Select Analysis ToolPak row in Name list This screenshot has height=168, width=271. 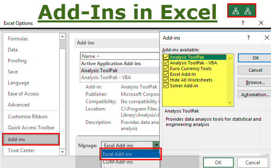[120, 71]
